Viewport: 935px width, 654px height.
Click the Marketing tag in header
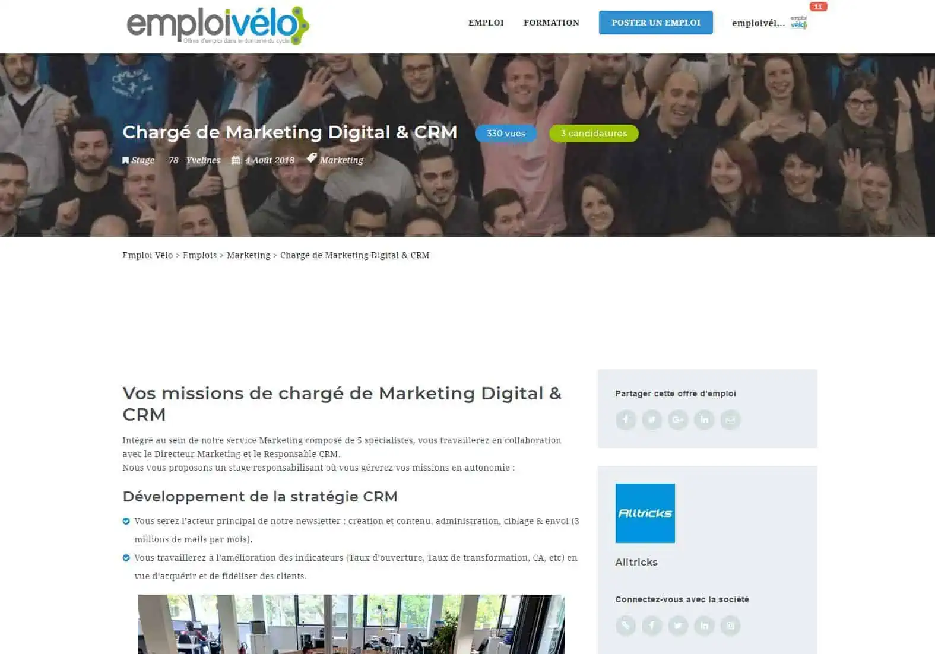click(x=341, y=160)
